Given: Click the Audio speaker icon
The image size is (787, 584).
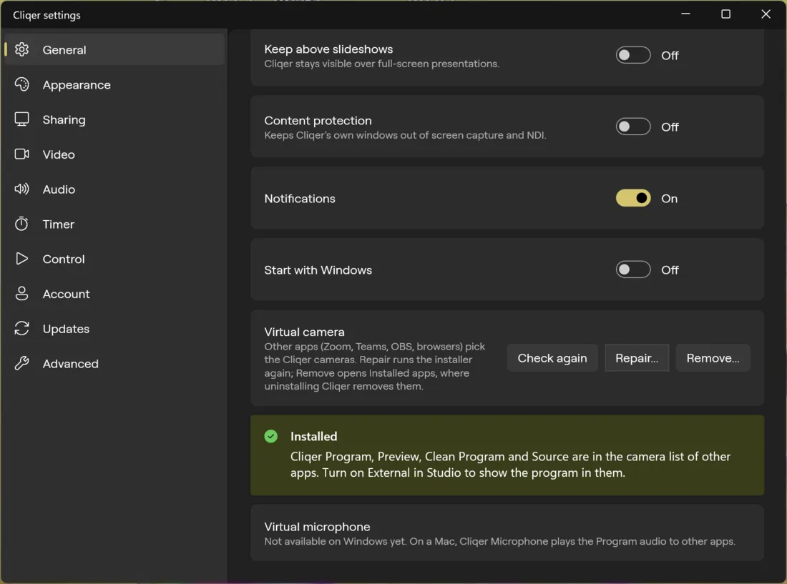Looking at the screenshot, I should click(x=21, y=189).
